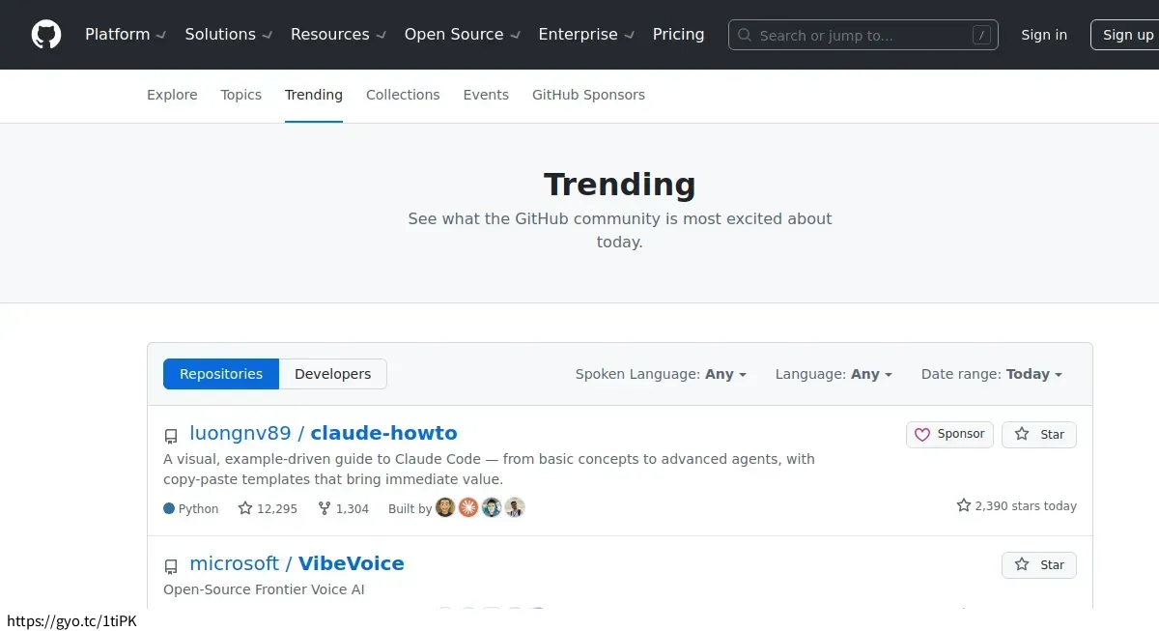
Task: Click repo icon beside microsoft / VibeVoice
Action: 171,565
